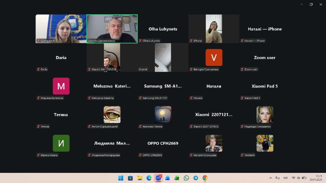Select the OPPO CPH2669 participant tile
This screenshot has width=326, height=183.
coord(163,143)
